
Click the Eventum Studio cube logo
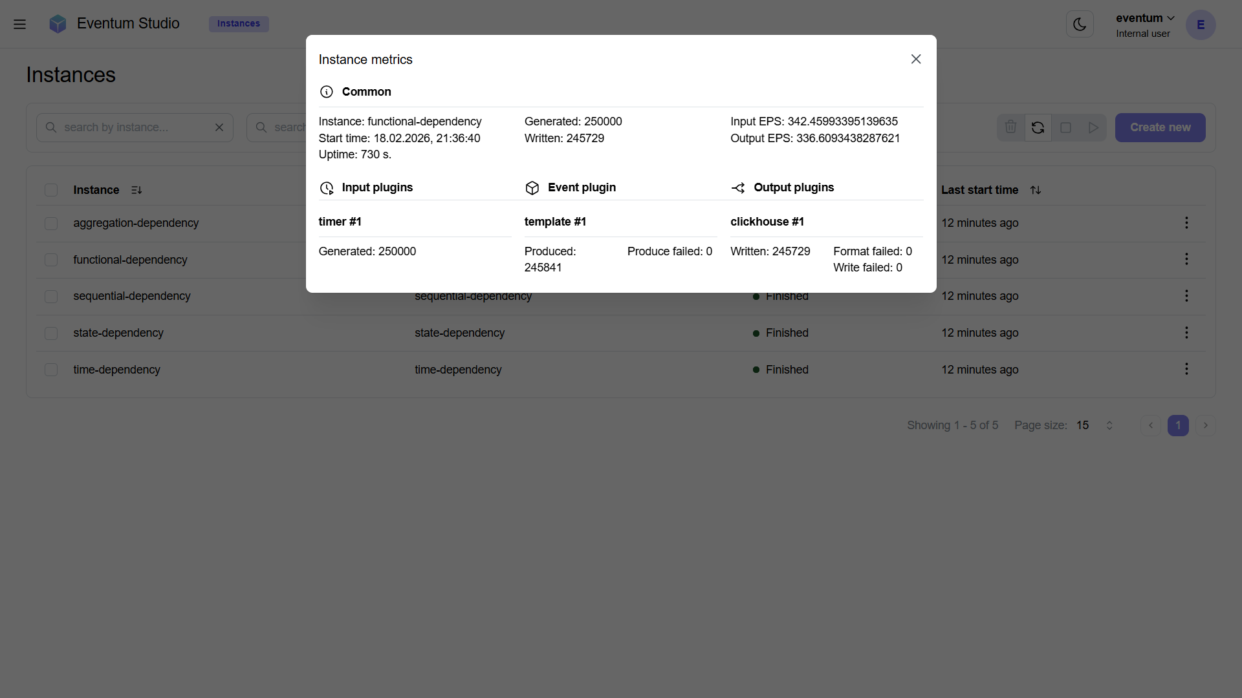tap(58, 23)
